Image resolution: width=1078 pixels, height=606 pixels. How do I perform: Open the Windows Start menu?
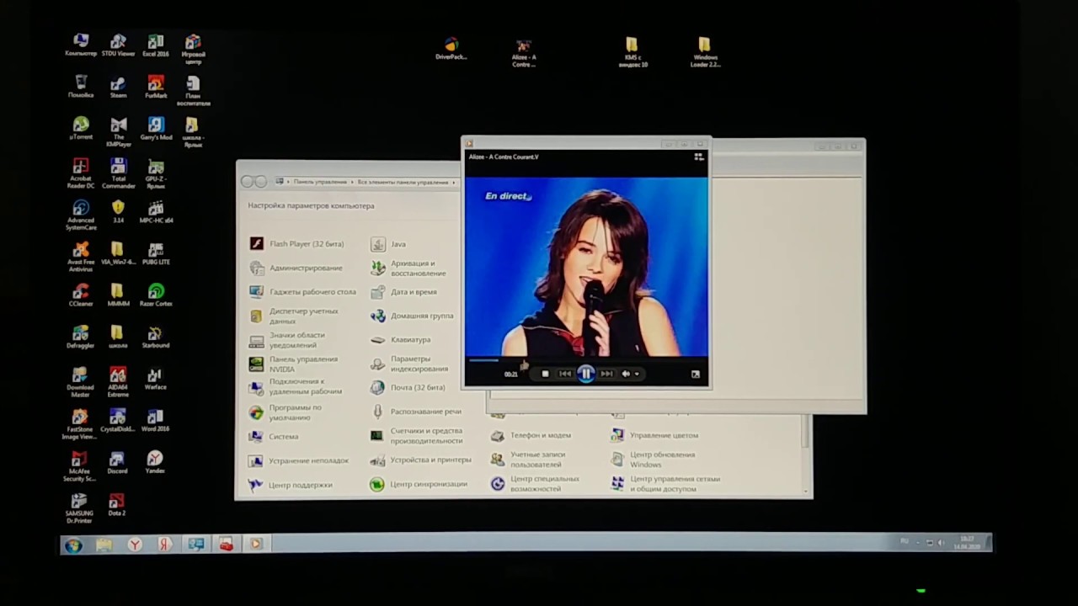pos(73,545)
